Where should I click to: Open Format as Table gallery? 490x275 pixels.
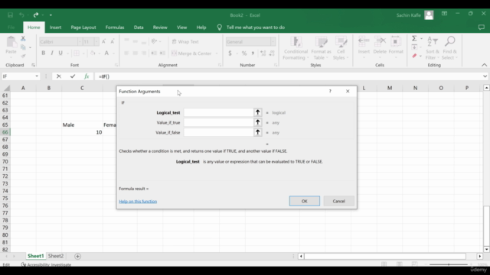point(321,48)
